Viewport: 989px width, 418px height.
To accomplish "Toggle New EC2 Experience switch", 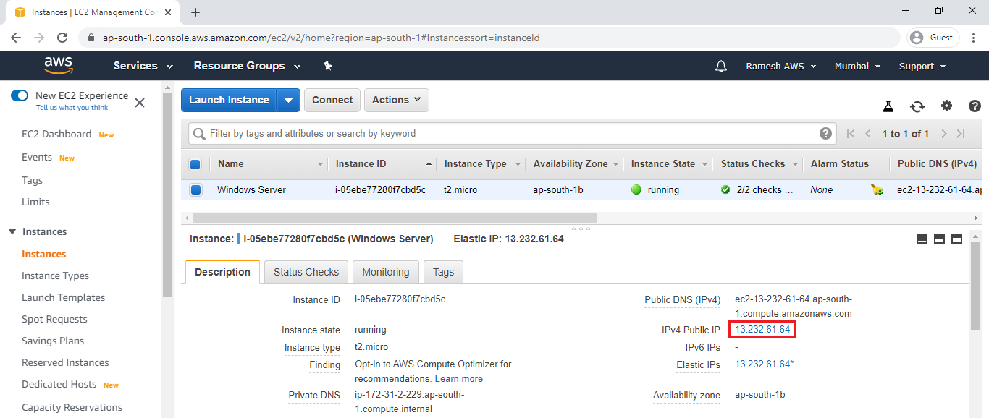I will [20, 95].
